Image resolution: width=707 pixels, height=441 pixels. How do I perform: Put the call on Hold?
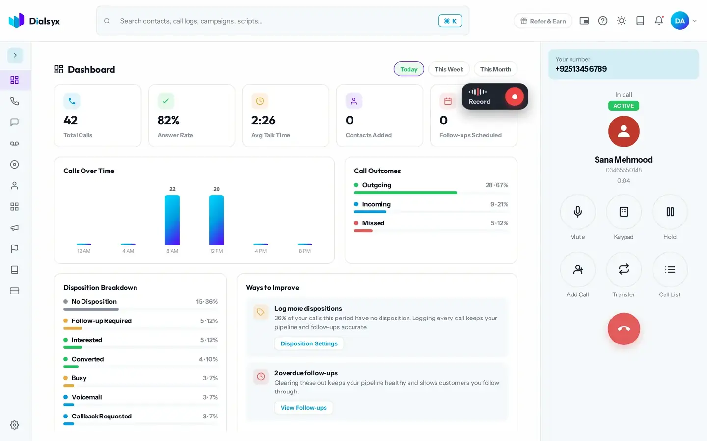coord(670,212)
